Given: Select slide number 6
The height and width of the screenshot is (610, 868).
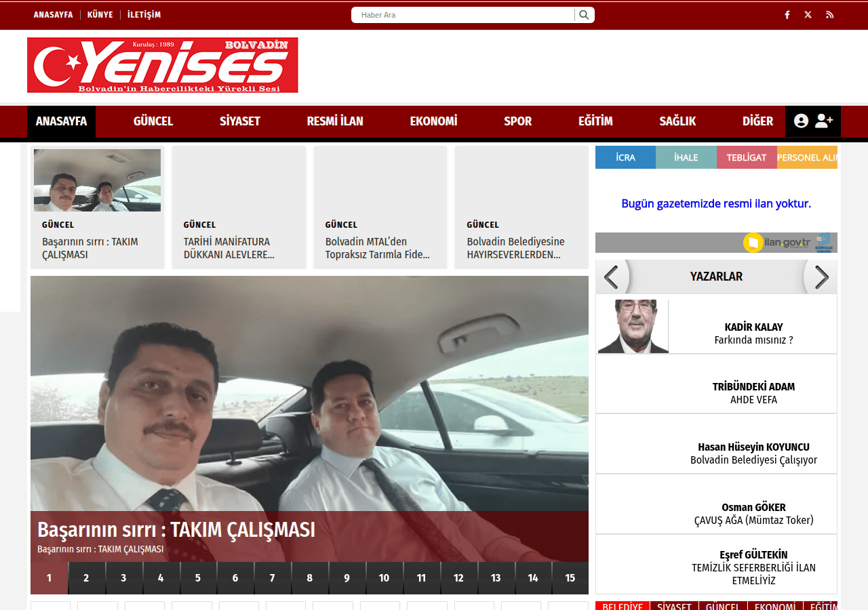Looking at the screenshot, I should pos(235,578).
